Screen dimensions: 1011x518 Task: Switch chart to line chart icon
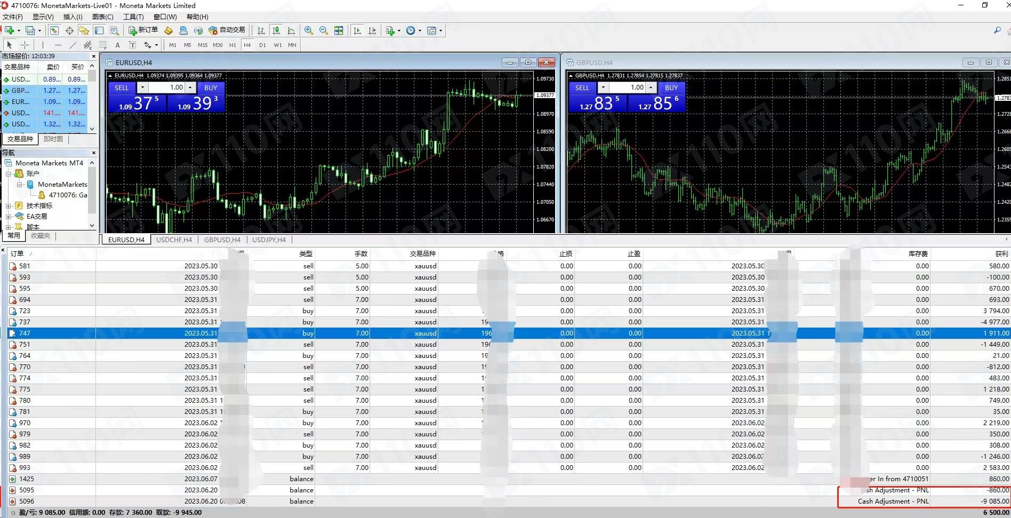pyautogui.click(x=291, y=30)
